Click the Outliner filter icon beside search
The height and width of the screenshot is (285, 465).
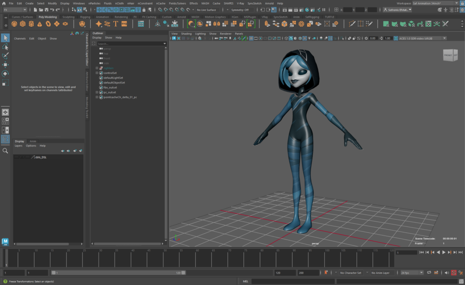tap(94, 44)
